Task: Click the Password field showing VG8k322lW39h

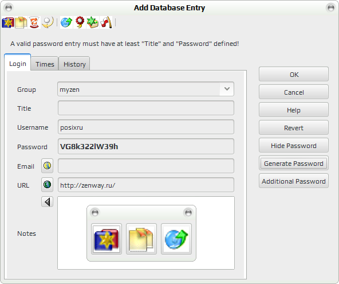Action: [x=146, y=146]
